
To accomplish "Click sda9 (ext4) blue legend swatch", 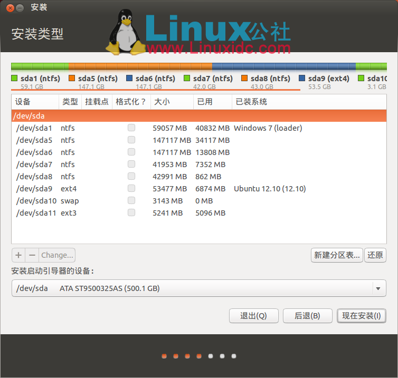I will pos(302,78).
